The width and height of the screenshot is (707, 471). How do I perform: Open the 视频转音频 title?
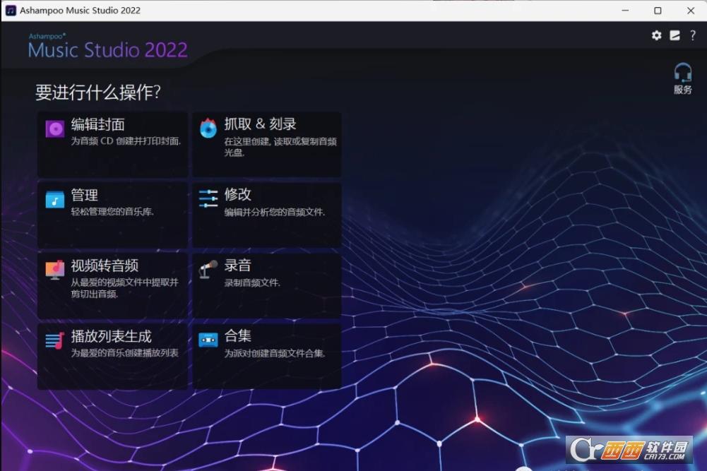[105, 266]
